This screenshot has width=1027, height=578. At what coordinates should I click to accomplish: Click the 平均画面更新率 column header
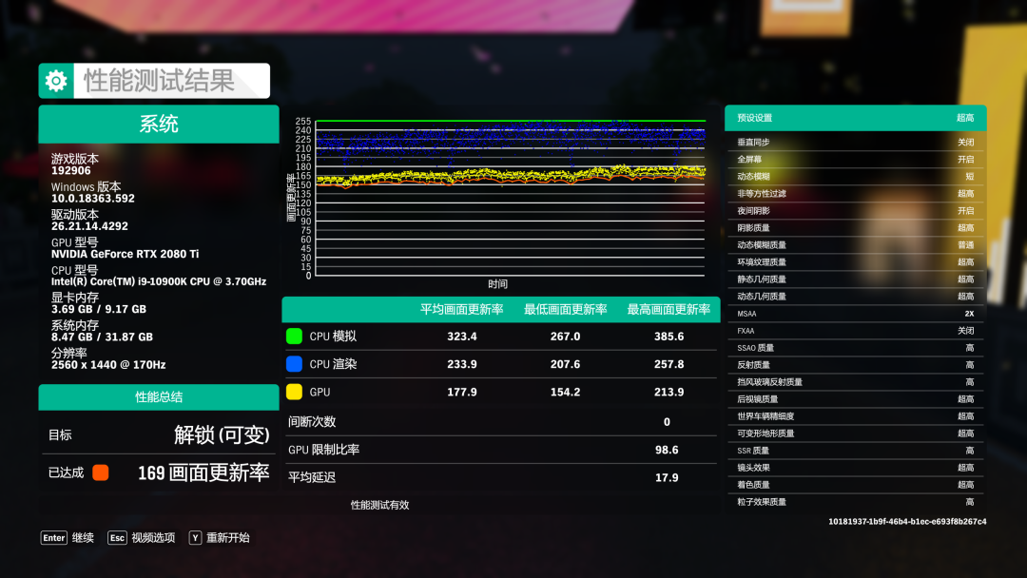pyautogui.click(x=462, y=310)
